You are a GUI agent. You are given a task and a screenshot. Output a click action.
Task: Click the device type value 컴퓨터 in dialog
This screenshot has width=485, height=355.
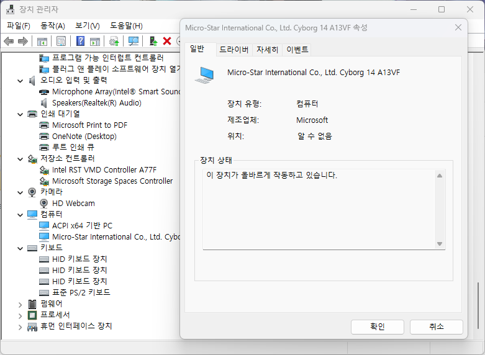[x=307, y=104]
